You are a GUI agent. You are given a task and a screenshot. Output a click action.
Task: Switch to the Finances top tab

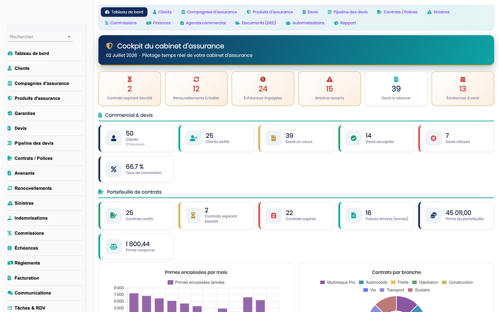coord(158,23)
